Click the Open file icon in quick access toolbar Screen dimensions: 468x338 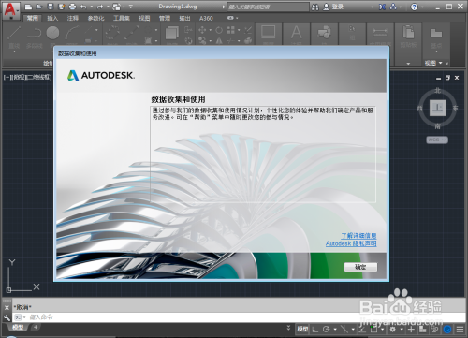tap(39, 7)
